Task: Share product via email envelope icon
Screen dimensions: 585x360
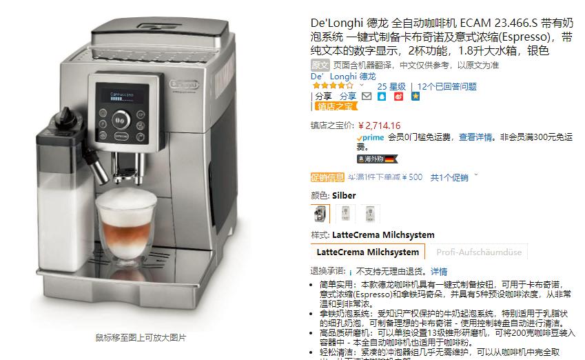Action: [367, 97]
